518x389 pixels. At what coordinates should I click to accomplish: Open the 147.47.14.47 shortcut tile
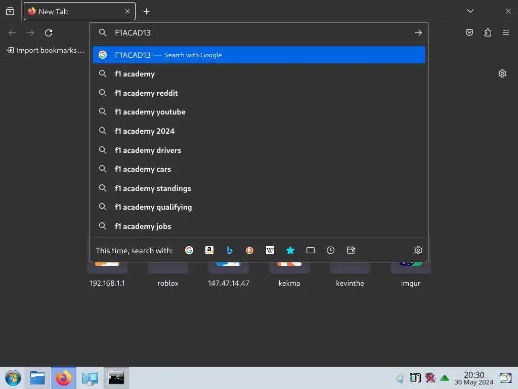point(229,274)
